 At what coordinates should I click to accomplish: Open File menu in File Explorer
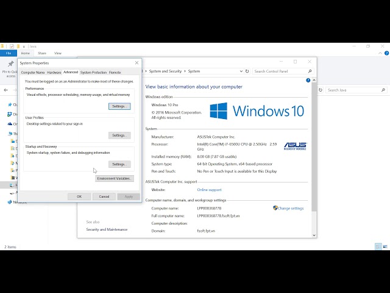coord(9,53)
